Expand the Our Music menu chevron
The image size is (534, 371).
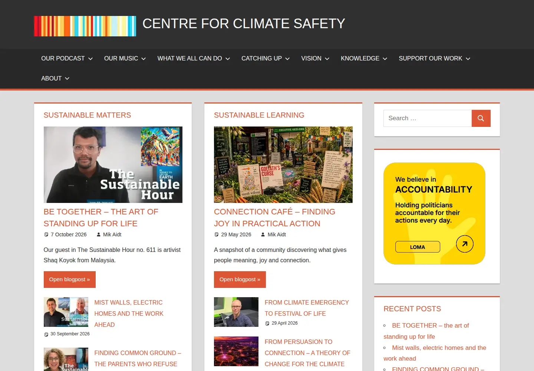coord(144,59)
